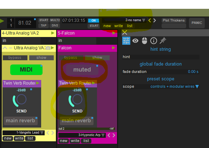Viewport: 209px width, 148px height.
Task: Click the arrow on the yellow rack's Twin Verb Router
Action: pos(38,83)
